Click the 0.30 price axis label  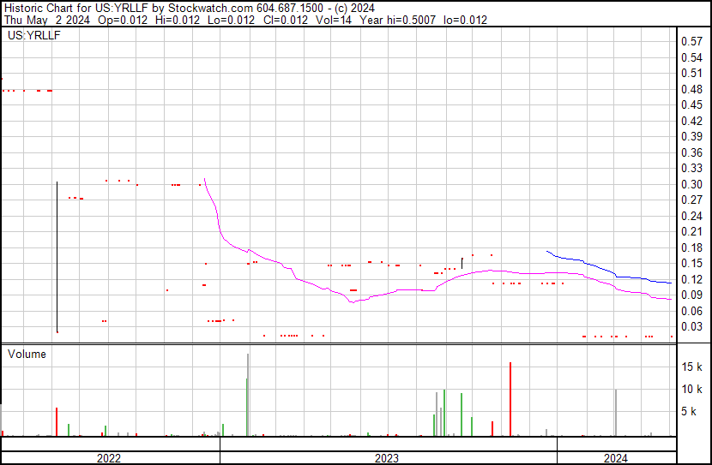point(691,184)
